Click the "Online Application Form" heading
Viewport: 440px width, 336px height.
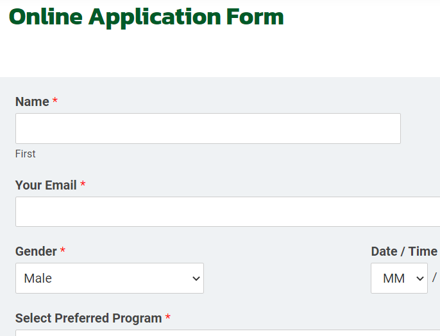pos(146,17)
